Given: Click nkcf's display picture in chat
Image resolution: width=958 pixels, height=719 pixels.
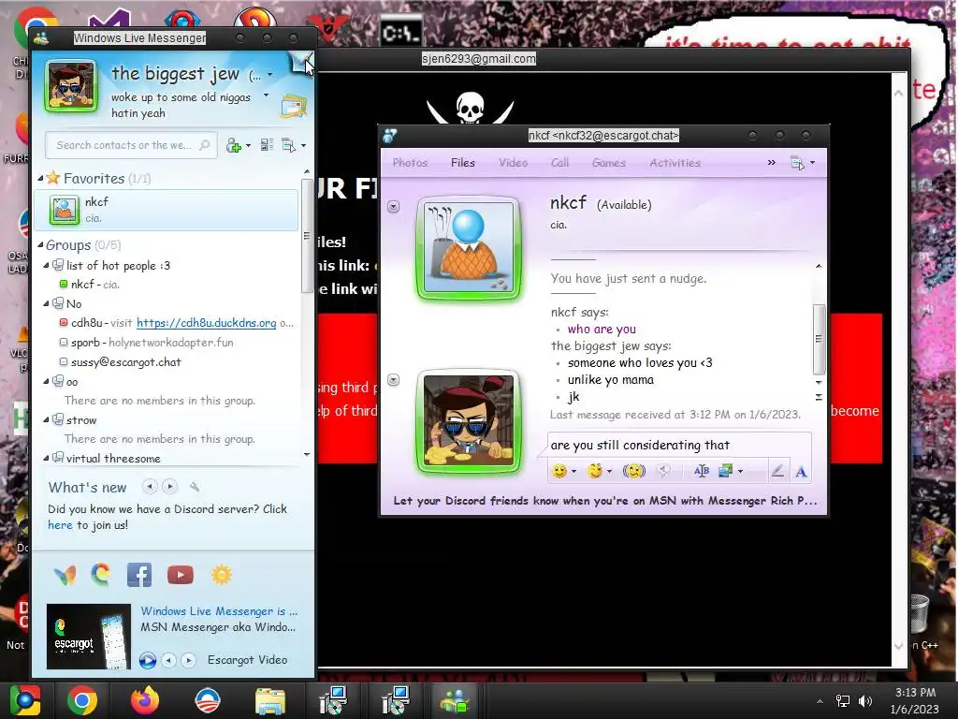Looking at the screenshot, I should (469, 248).
